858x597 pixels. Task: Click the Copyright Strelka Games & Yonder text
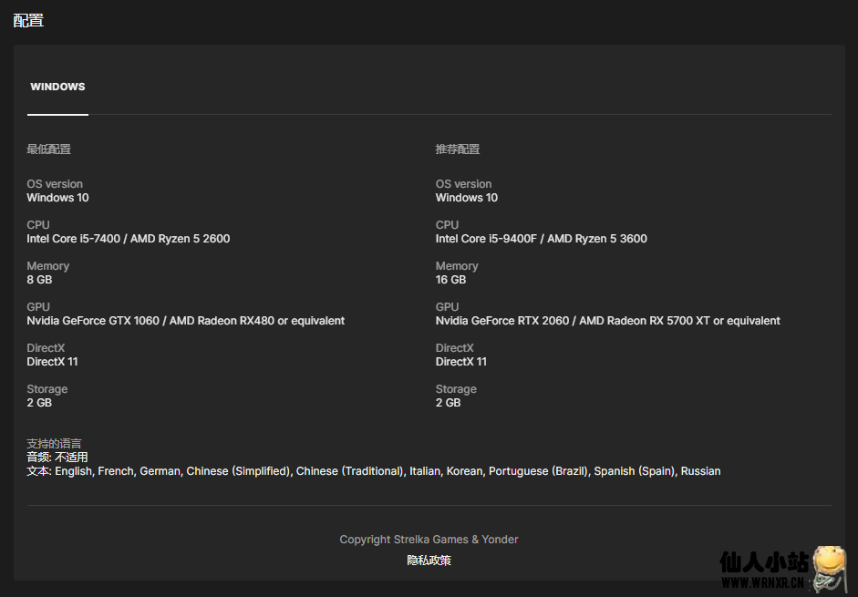point(429,540)
